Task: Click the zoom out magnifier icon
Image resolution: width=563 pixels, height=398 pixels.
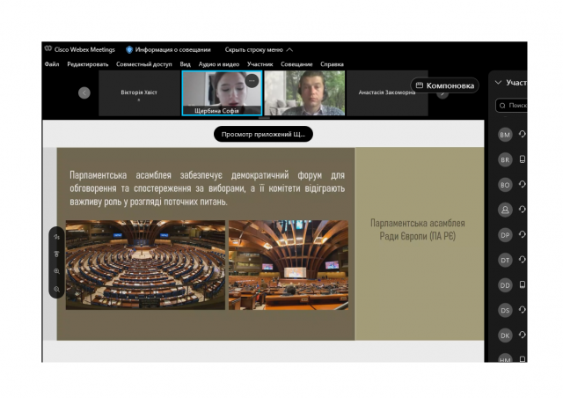Action: [56, 289]
